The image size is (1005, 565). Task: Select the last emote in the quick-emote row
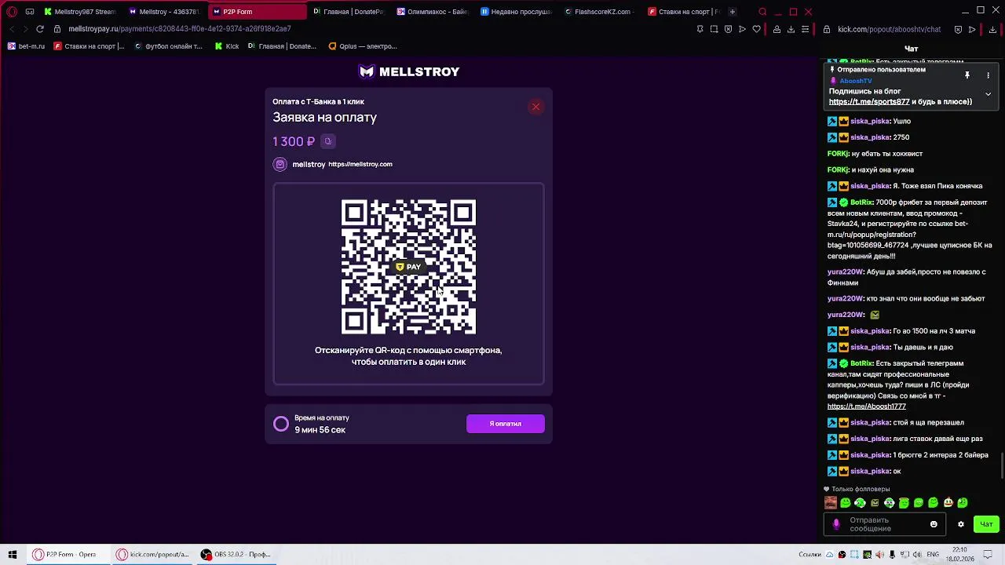pyautogui.click(x=963, y=503)
